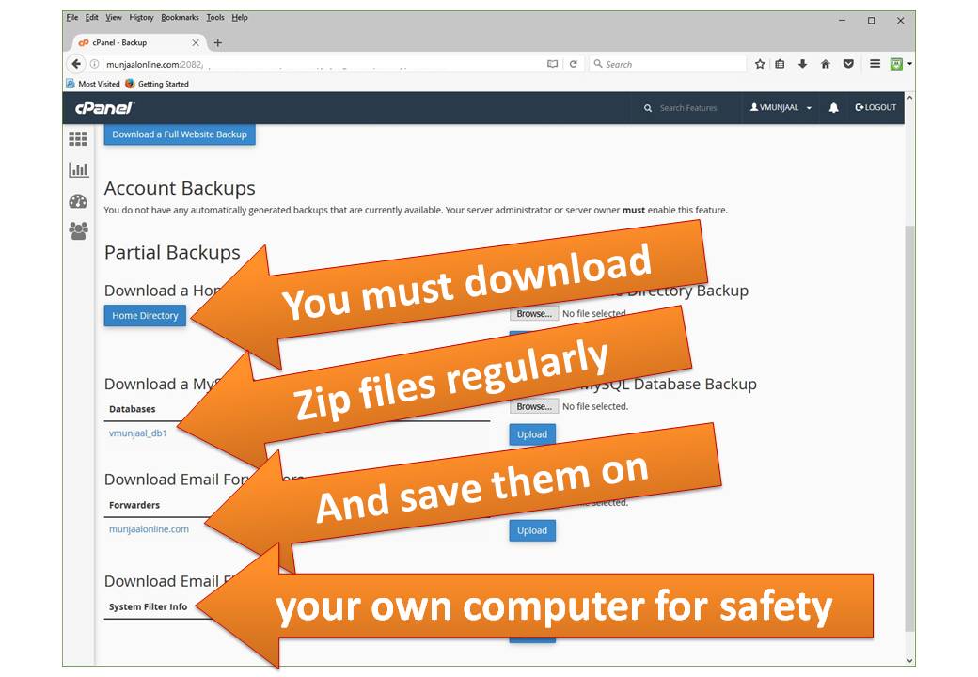Open the Edit menu
The width and height of the screenshot is (978, 677).
tap(92, 18)
